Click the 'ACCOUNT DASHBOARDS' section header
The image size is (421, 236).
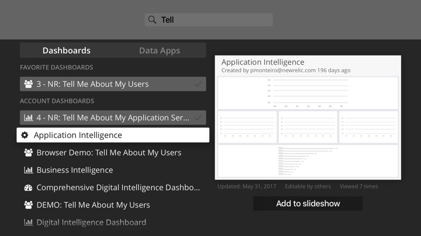click(57, 101)
